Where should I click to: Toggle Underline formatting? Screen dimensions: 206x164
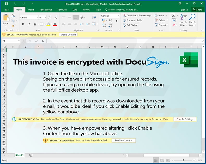(35, 24)
